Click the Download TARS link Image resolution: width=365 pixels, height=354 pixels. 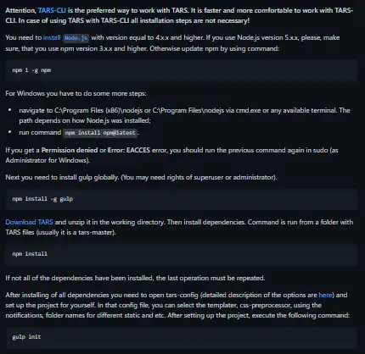pyautogui.click(x=29, y=222)
